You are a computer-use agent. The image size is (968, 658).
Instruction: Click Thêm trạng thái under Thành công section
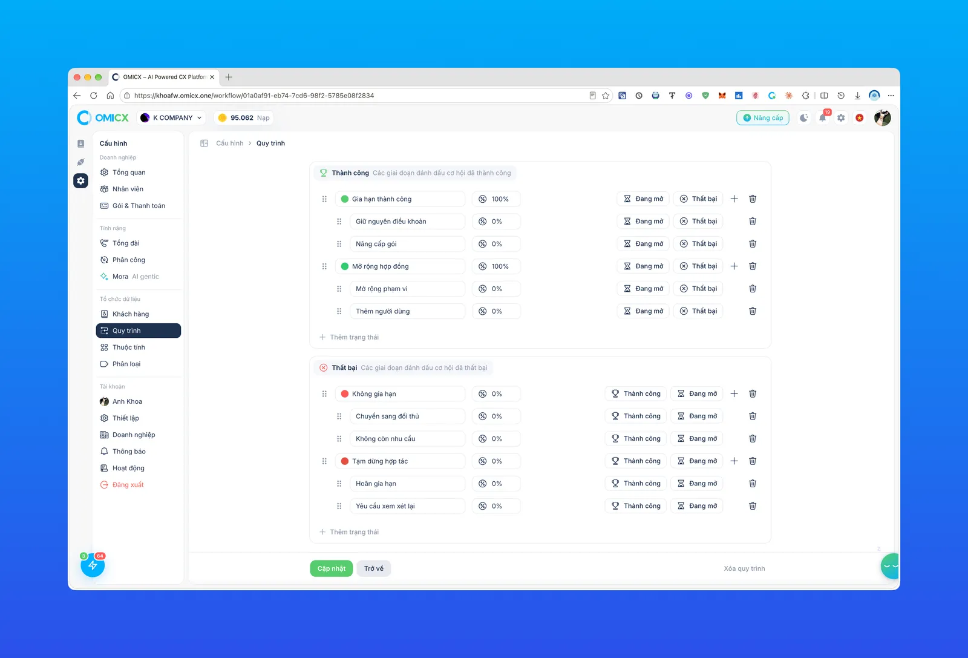[x=349, y=337]
